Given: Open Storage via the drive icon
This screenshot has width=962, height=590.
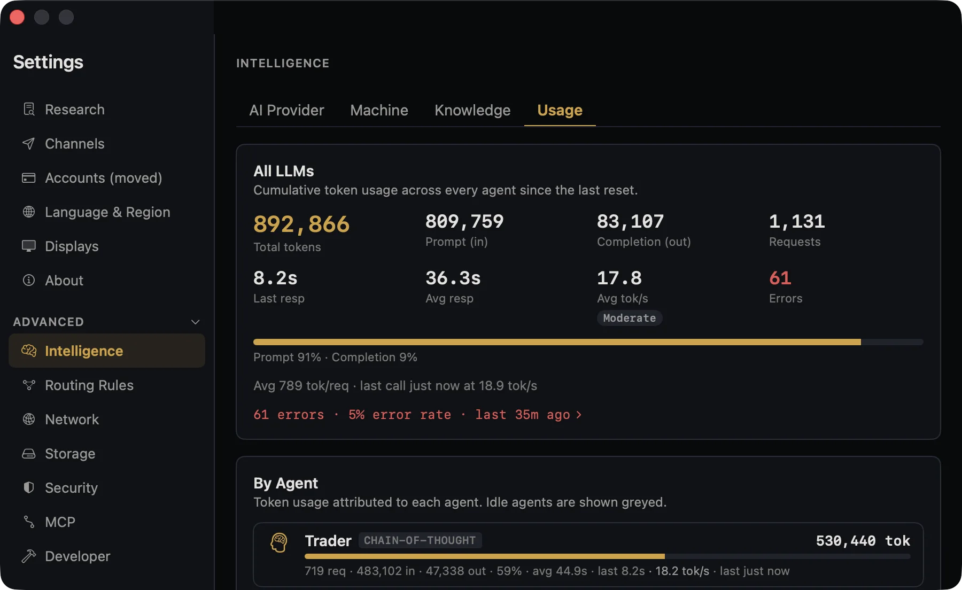Looking at the screenshot, I should 29,454.
